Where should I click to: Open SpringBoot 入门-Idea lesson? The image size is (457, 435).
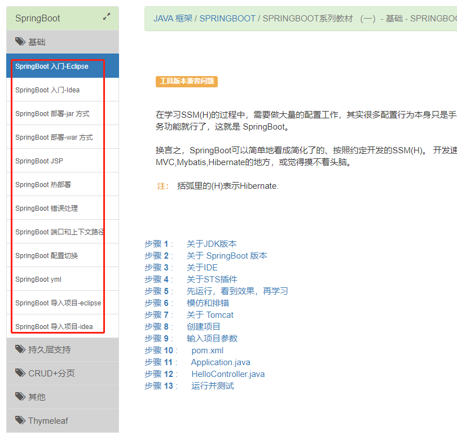(x=63, y=90)
